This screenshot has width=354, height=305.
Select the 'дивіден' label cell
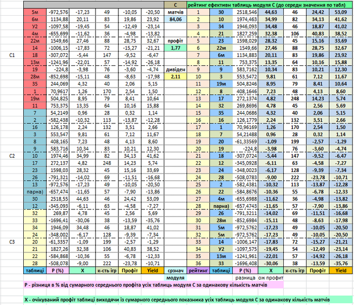[175, 69]
